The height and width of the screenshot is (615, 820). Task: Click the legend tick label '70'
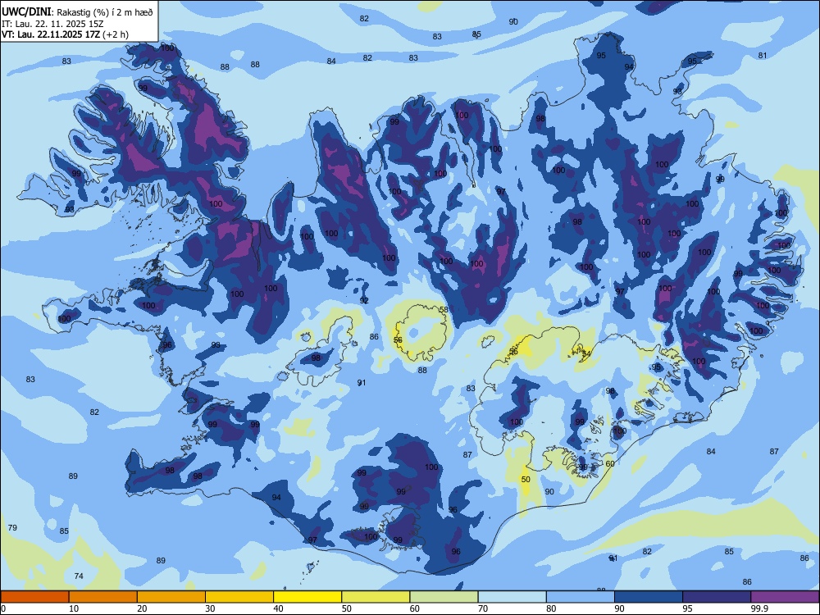[x=483, y=608]
